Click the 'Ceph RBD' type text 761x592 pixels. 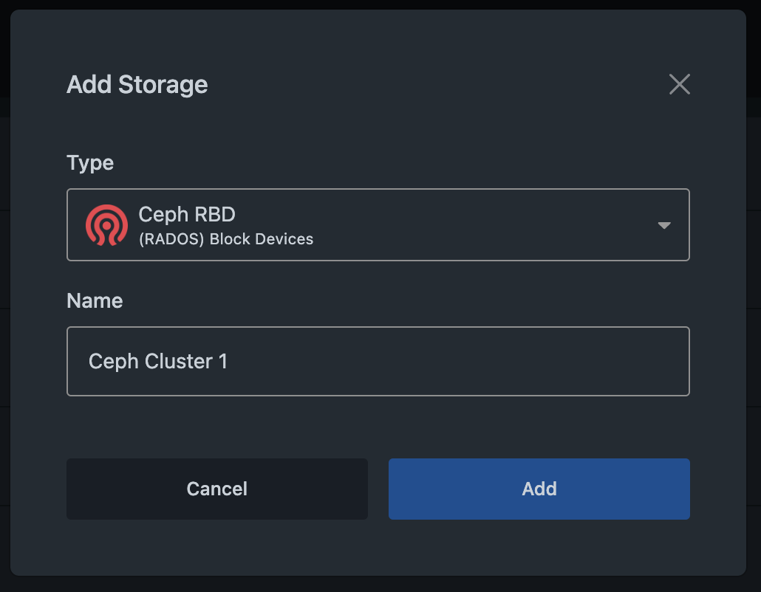187,214
